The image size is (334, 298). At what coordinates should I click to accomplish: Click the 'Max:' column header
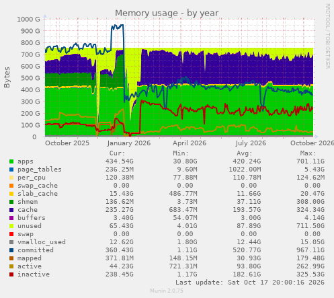coord(308,153)
